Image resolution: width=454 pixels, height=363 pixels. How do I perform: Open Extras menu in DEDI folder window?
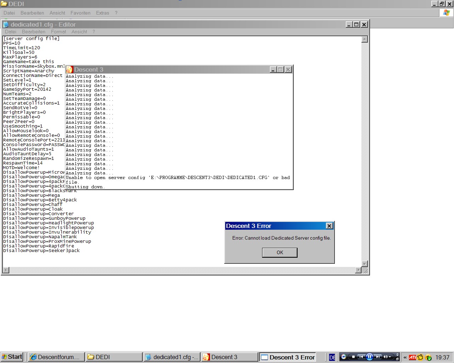pos(103,13)
